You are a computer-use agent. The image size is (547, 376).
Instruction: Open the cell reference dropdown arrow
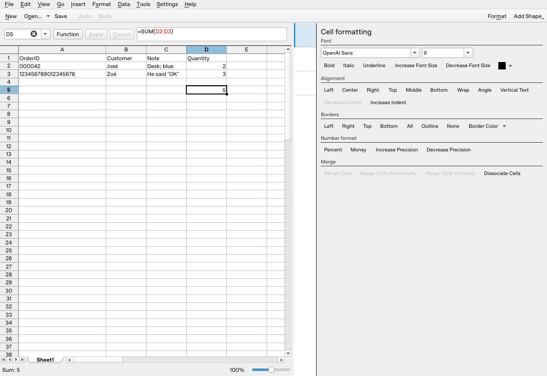[x=45, y=34]
